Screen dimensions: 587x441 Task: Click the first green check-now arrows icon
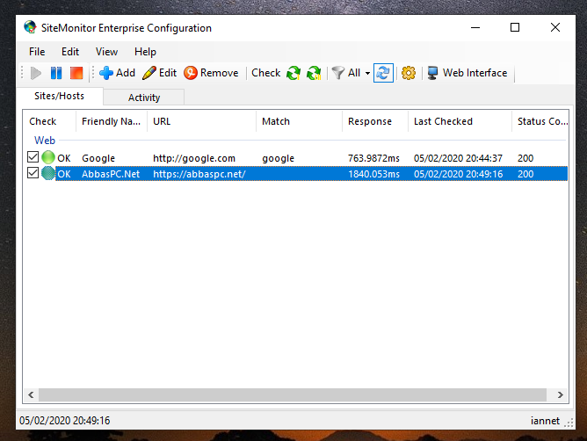(x=293, y=73)
